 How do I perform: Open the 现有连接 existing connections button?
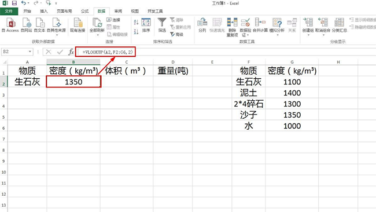pos(78,25)
